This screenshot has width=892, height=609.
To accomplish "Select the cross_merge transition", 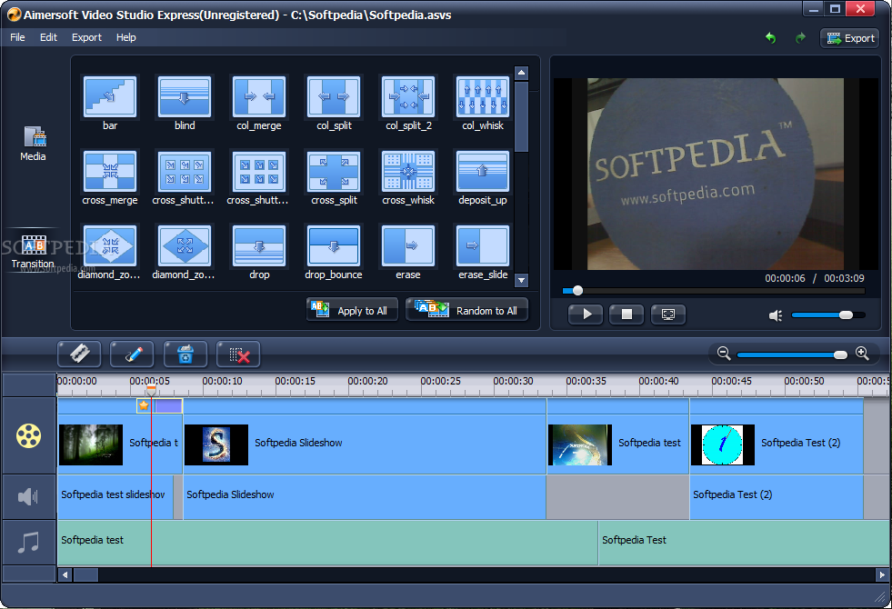I will point(110,171).
